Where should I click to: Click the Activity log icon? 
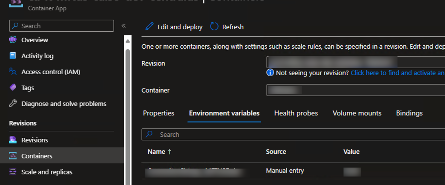click(x=13, y=56)
